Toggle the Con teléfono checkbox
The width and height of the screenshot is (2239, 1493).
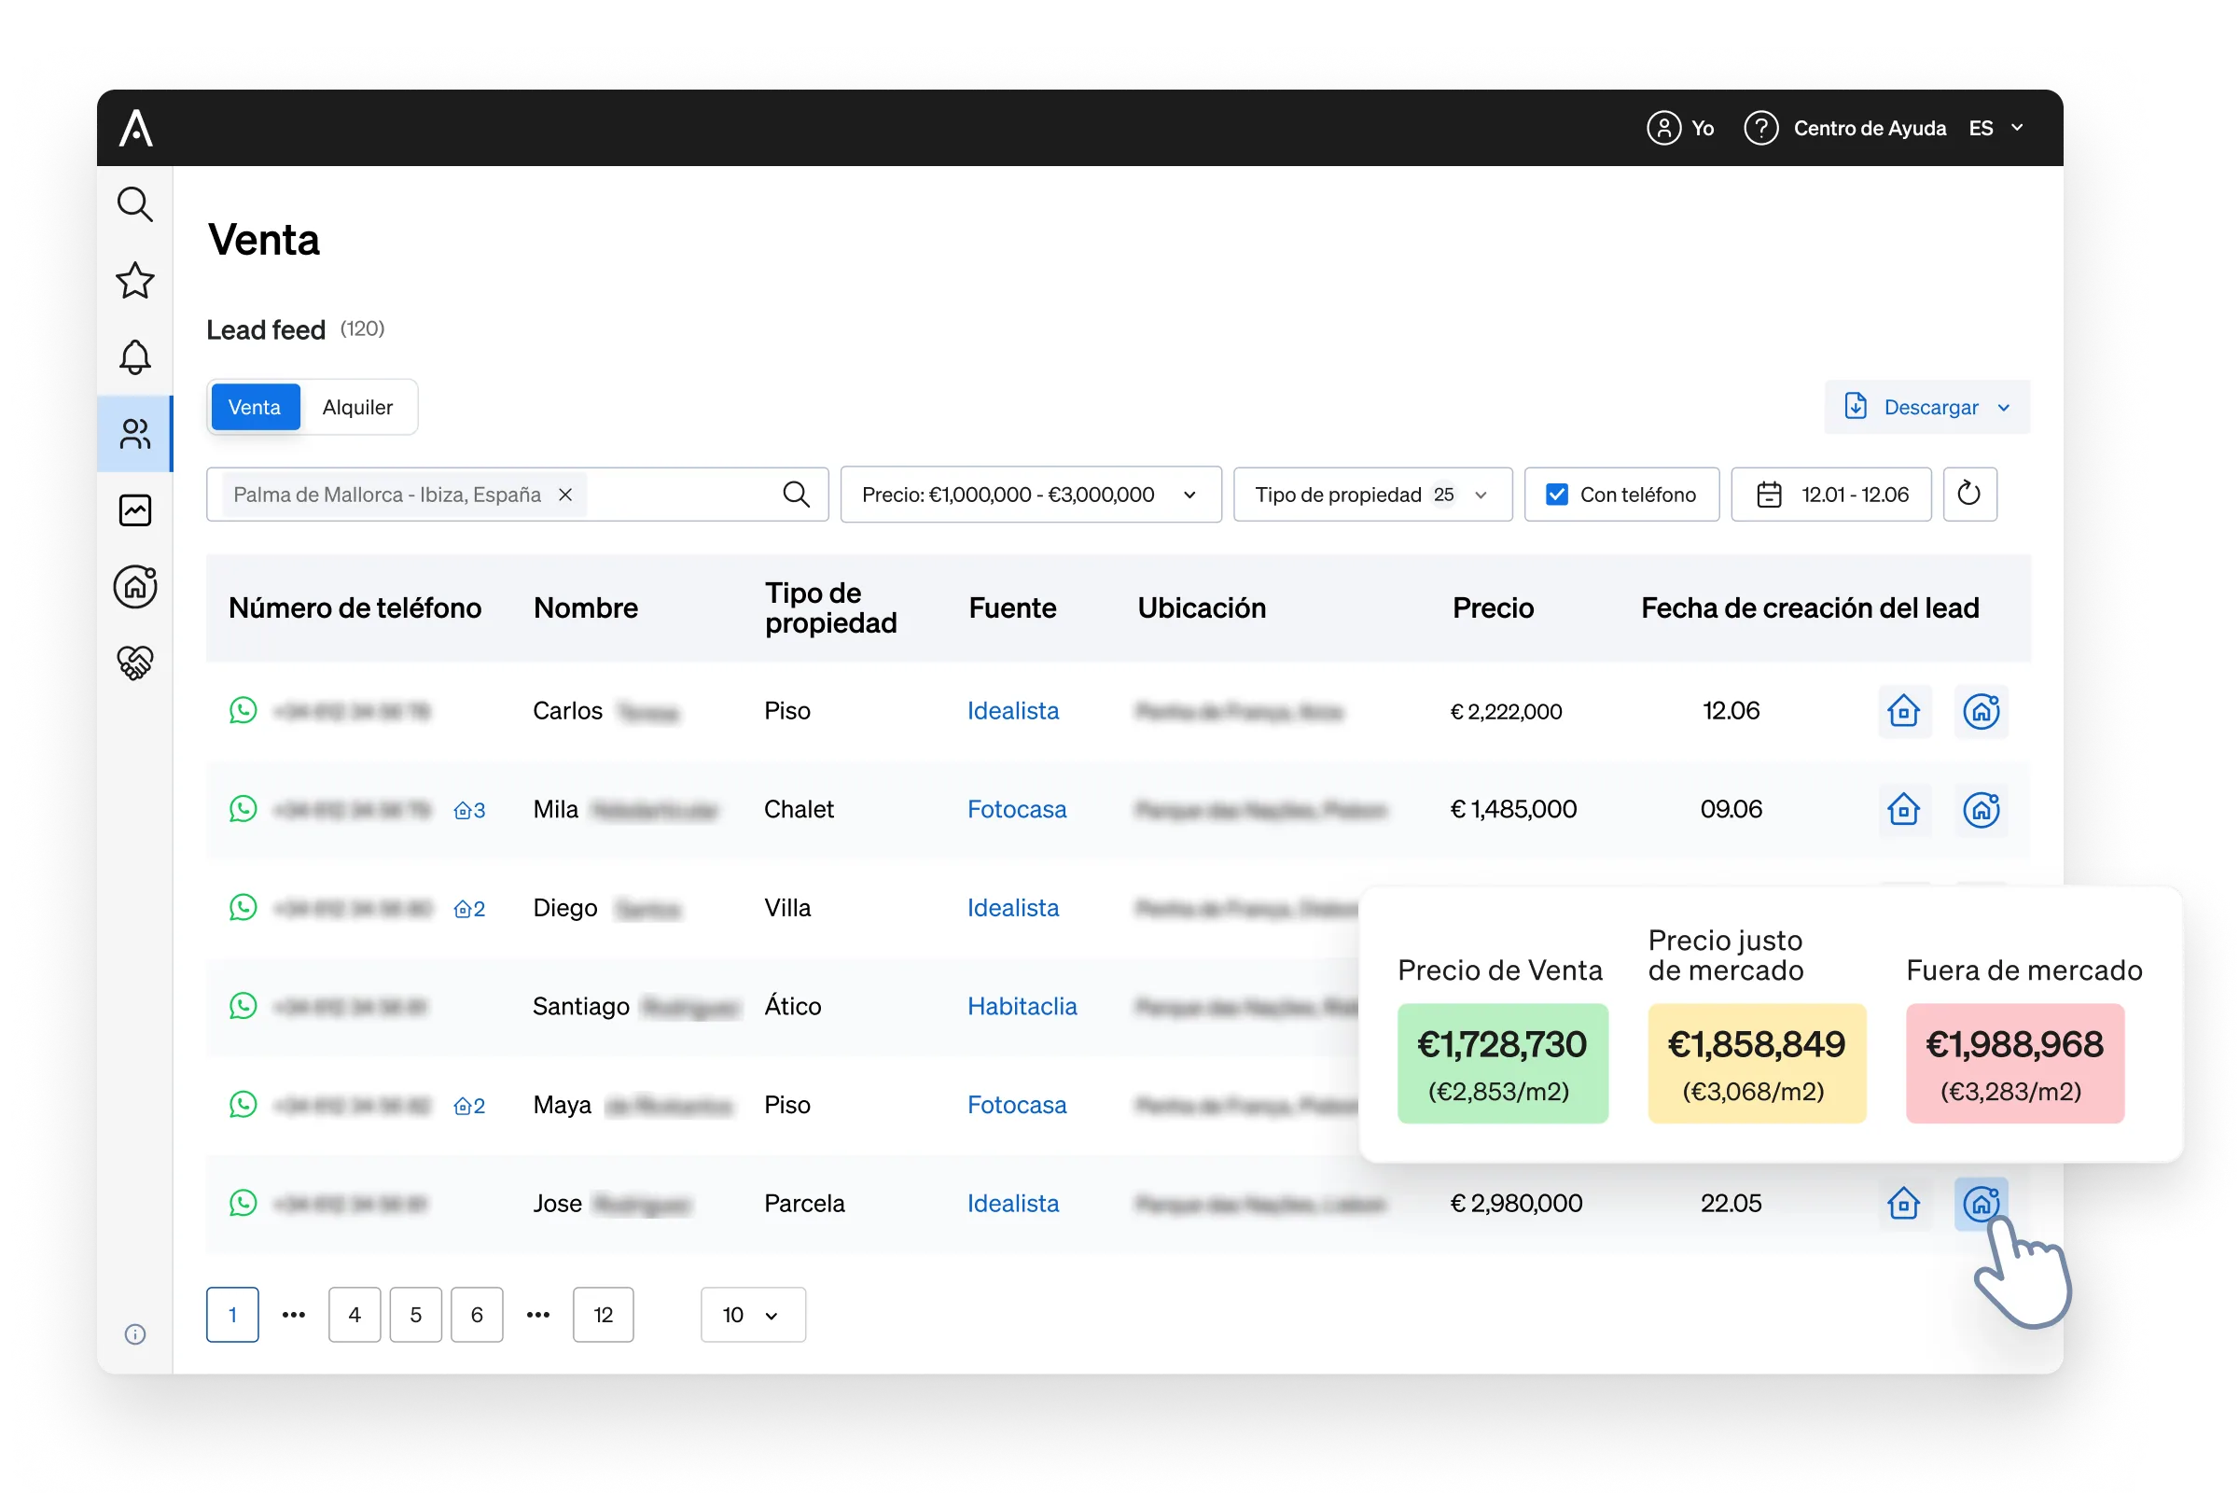pos(1556,495)
